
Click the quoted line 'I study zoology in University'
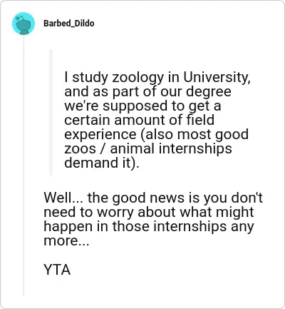tap(157, 78)
